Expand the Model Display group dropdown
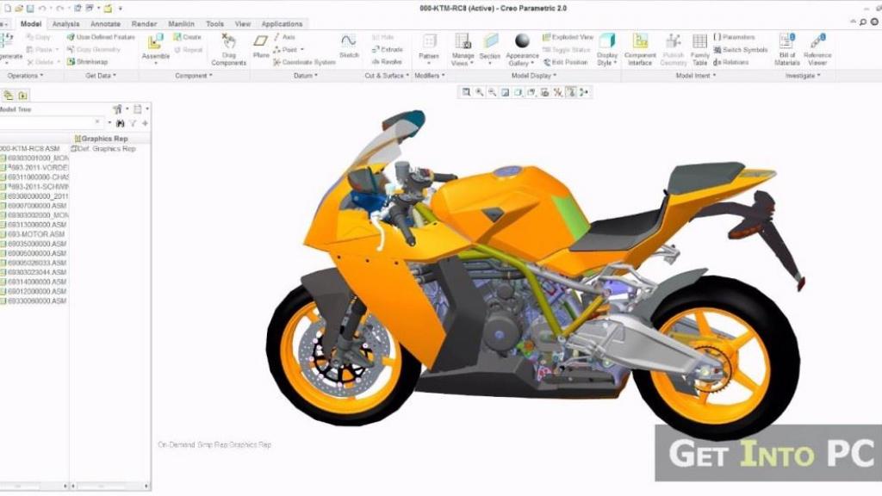882x496 pixels. pos(534,76)
